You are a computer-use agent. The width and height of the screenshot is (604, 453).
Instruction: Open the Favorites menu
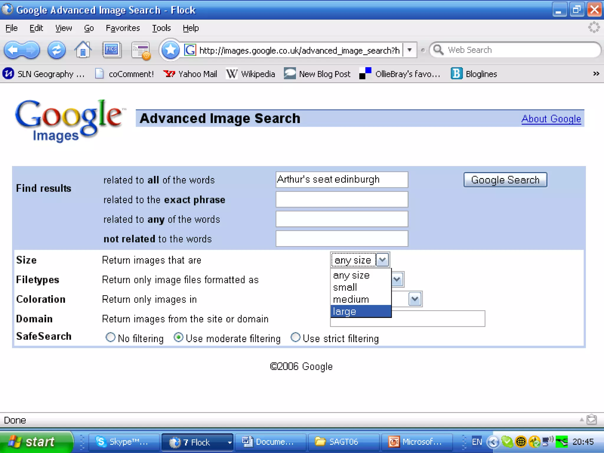tap(123, 28)
